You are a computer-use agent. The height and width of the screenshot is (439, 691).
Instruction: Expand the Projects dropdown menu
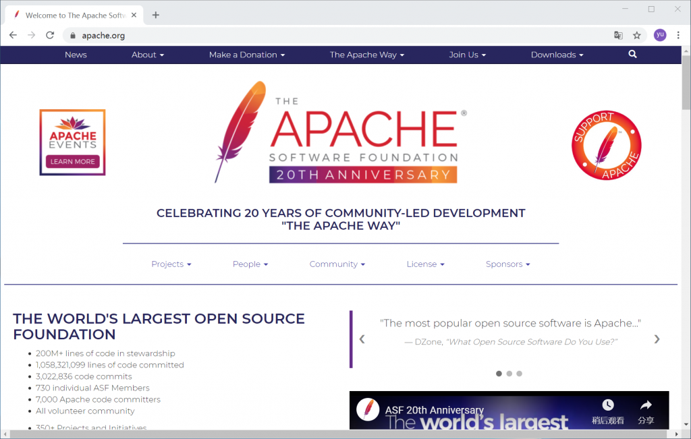[x=171, y=264]
